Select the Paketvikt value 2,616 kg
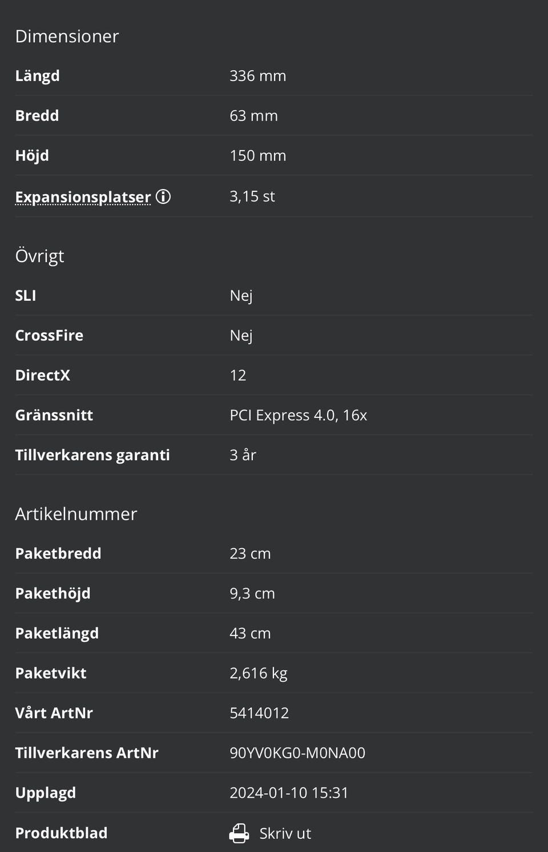The height and width of the screenshot is (852, 548). click(x=259, y=673)
